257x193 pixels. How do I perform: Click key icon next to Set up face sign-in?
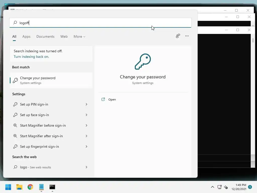pos(15,115)
